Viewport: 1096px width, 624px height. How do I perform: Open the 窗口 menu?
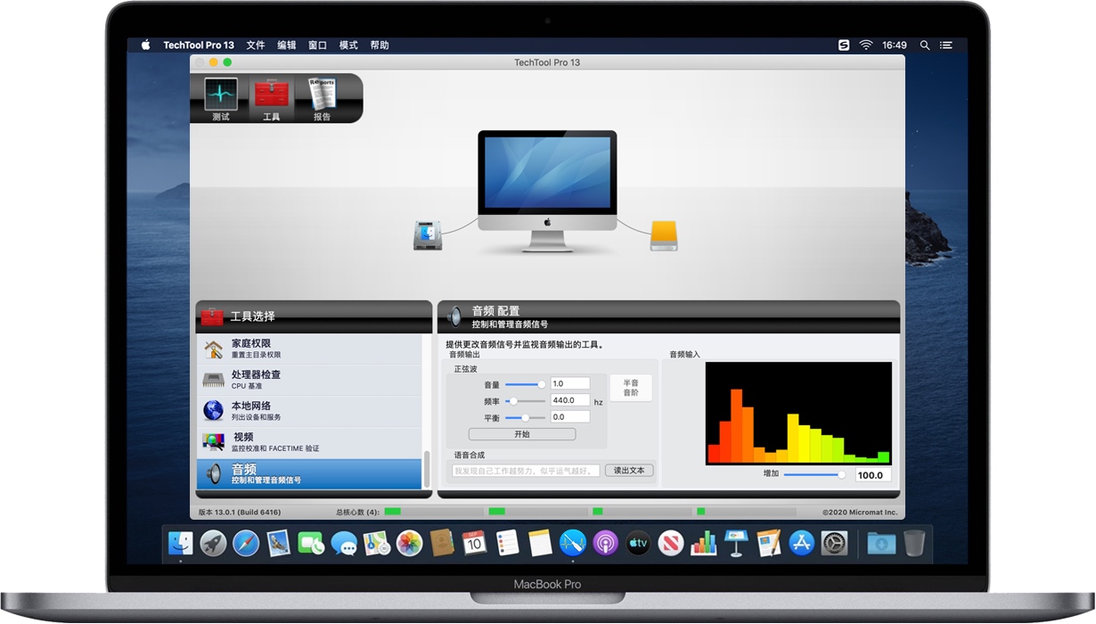tap(317, 45)
